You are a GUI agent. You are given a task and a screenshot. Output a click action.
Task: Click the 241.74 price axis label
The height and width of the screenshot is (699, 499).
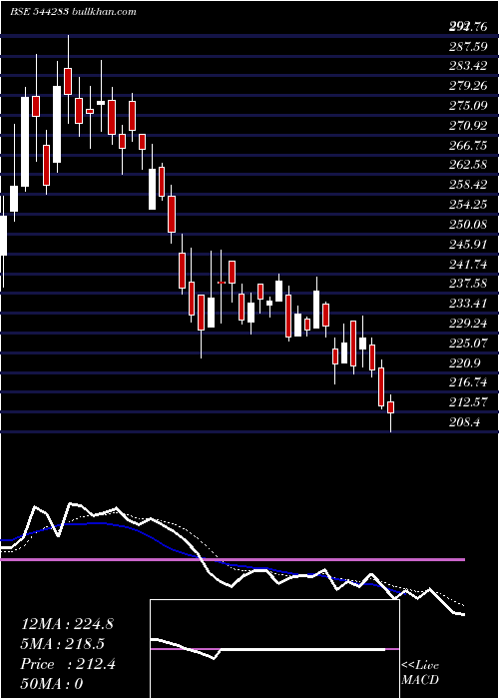pyautogui.click(x=468, y=264)
